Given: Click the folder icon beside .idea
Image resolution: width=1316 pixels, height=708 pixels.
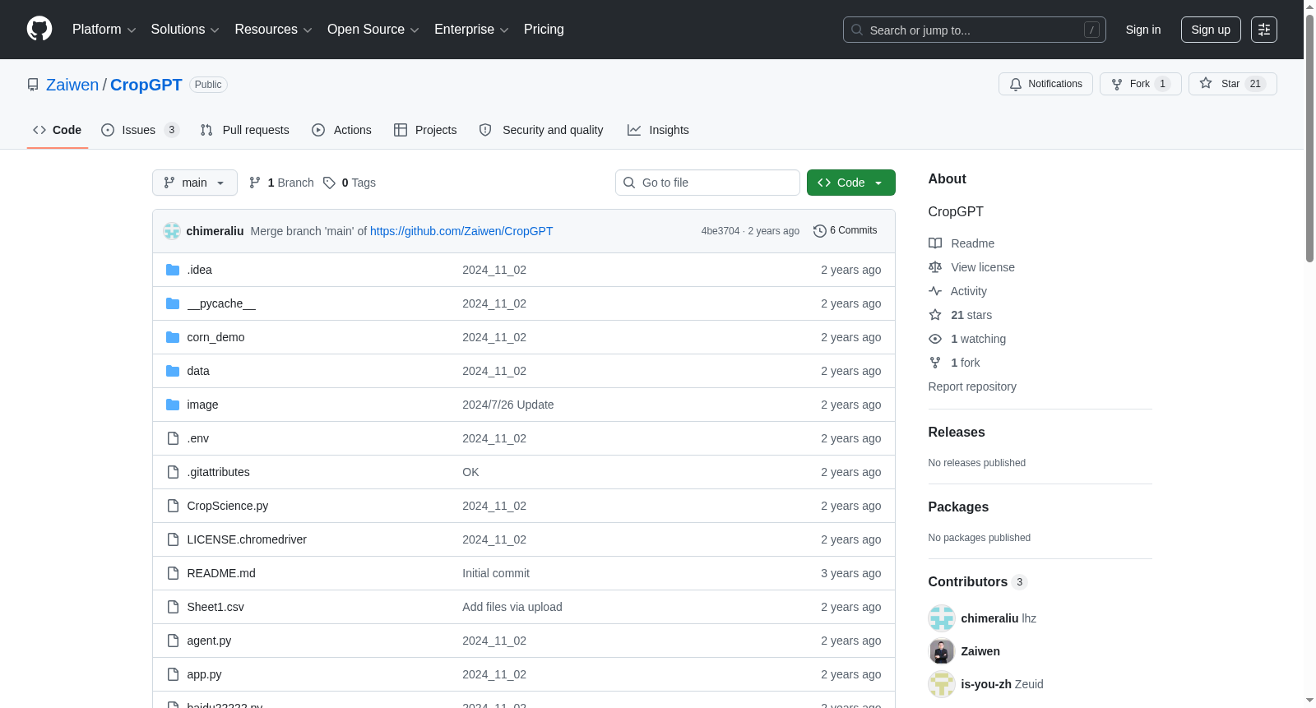Looking at the screenshot, I should [x=173, y=270].
